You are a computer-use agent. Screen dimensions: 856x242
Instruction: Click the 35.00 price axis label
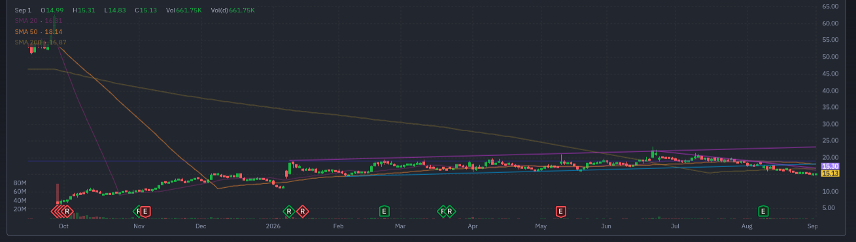830,108
